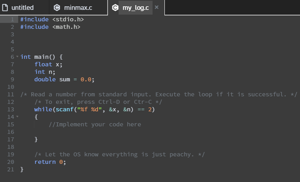Image resolution: width=300 pixels, height=182 pixels.
Task: Click the '//Implement your code here' comment
Action: tap(95, 124)
